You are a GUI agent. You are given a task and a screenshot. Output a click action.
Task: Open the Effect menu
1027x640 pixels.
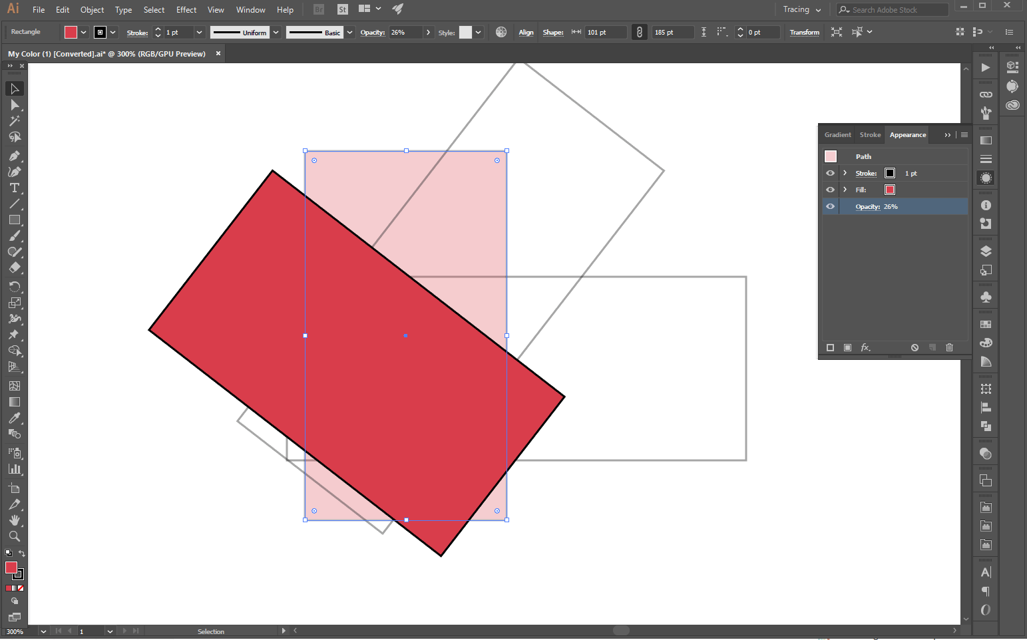(x=186, y=9)
